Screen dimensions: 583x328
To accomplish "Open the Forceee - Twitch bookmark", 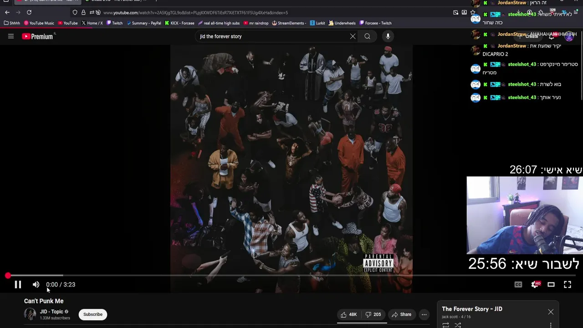I will (x=375, y=23).
